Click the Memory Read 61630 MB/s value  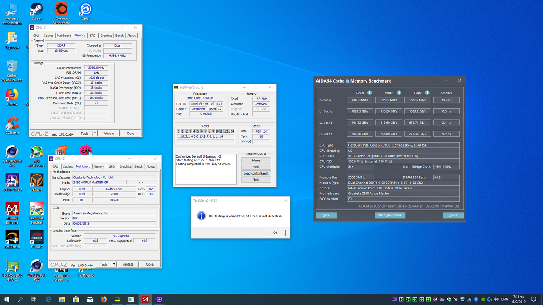coord(360,100)
